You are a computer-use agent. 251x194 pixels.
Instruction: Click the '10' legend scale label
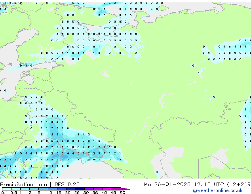[49, 192]
